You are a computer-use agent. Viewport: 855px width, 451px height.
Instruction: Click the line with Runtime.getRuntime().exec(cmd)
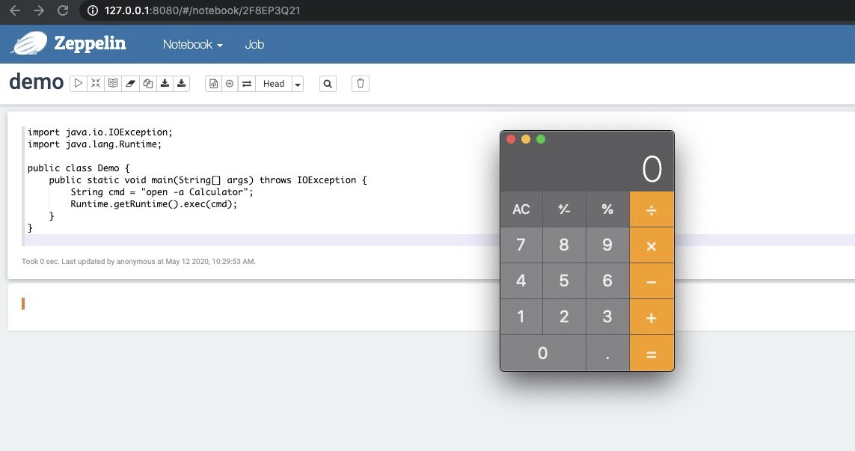click(x=154, y=204)
